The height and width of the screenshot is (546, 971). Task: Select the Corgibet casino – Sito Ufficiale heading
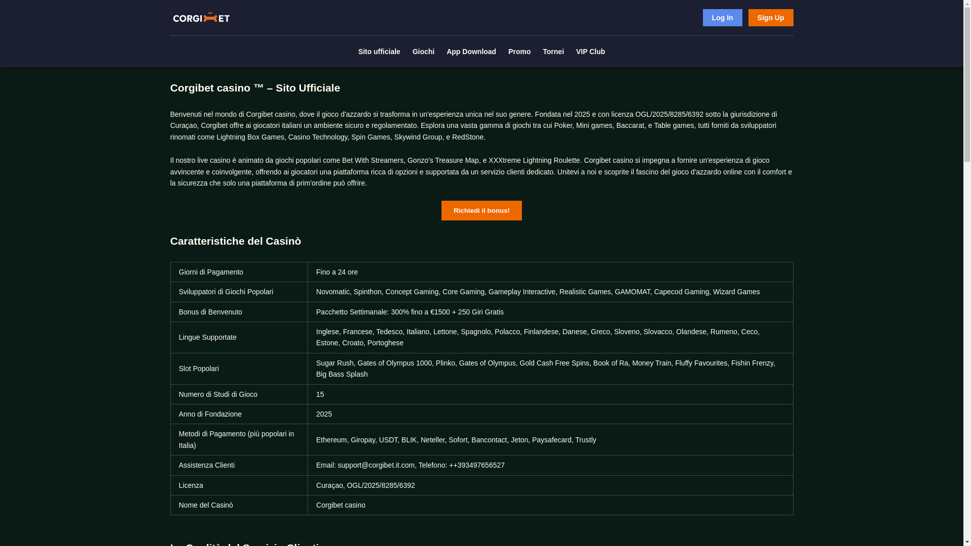(255, 88)
